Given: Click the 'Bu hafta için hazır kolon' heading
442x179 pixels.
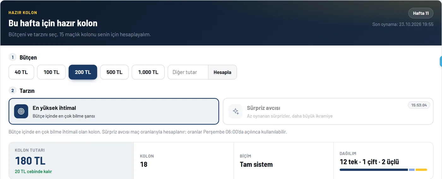Looking at the screenshot, I should click(53, 23).
